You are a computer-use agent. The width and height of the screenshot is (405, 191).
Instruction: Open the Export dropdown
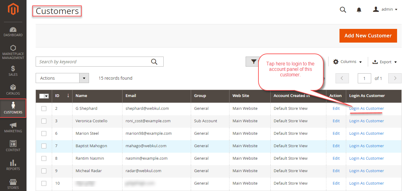pos(385,62)
